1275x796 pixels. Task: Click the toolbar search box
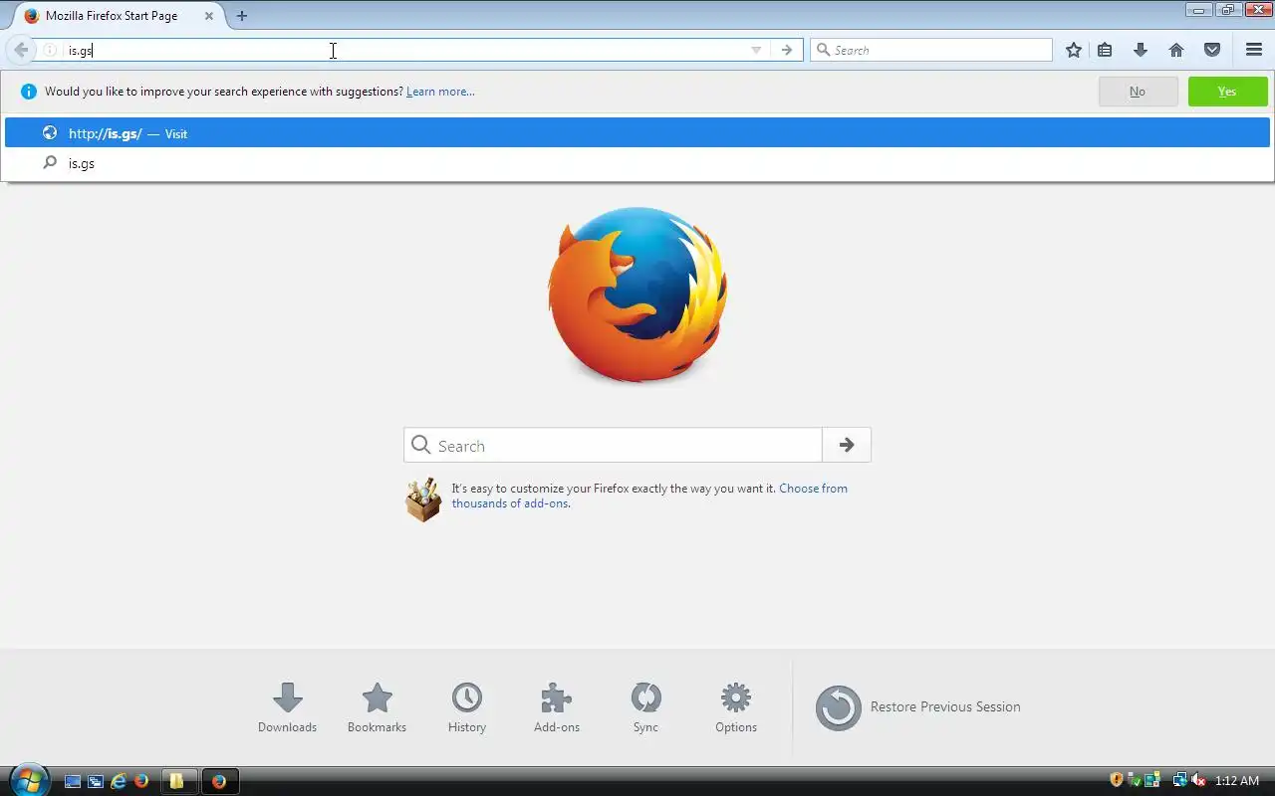click(x=931, y=50)
